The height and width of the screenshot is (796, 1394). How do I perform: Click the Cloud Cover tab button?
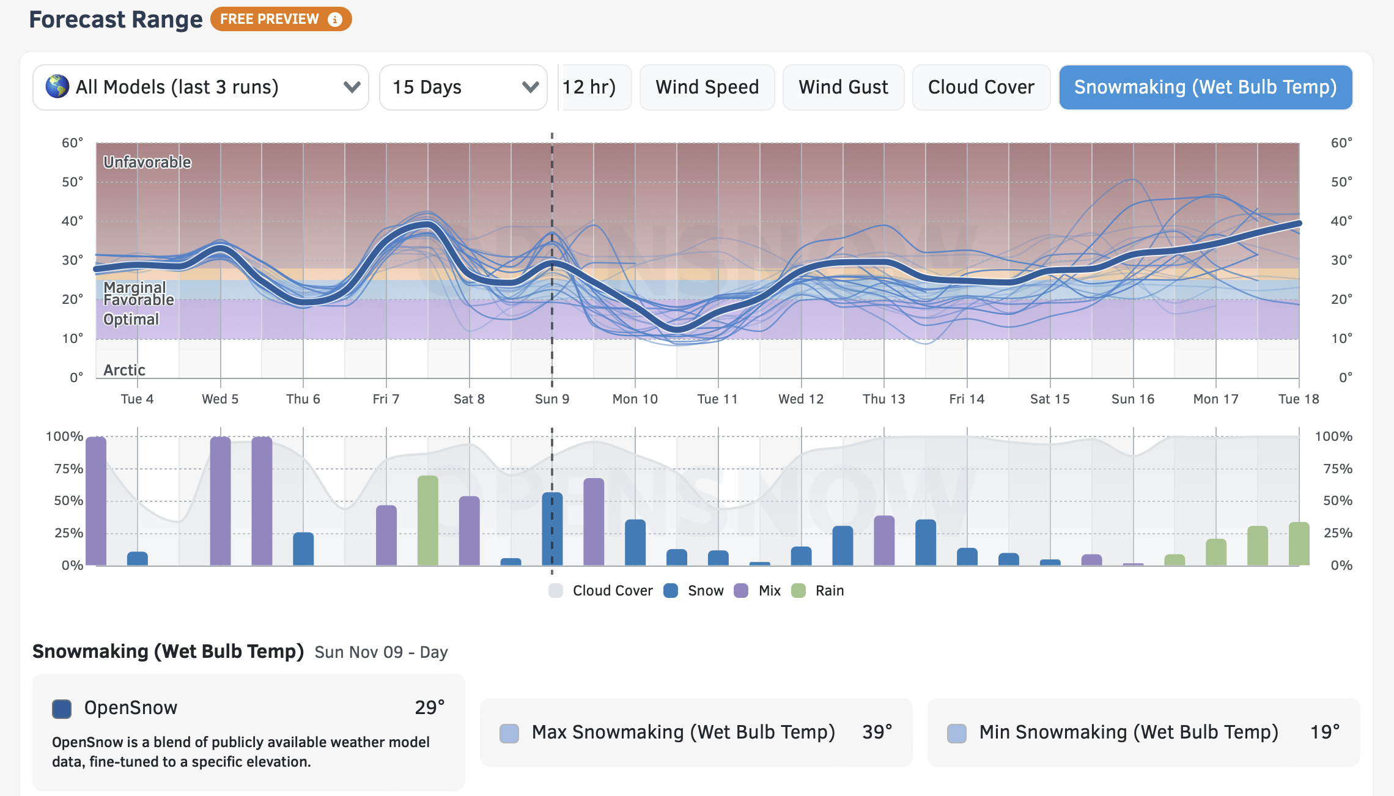pyautogui.click(x=981, y=87)
